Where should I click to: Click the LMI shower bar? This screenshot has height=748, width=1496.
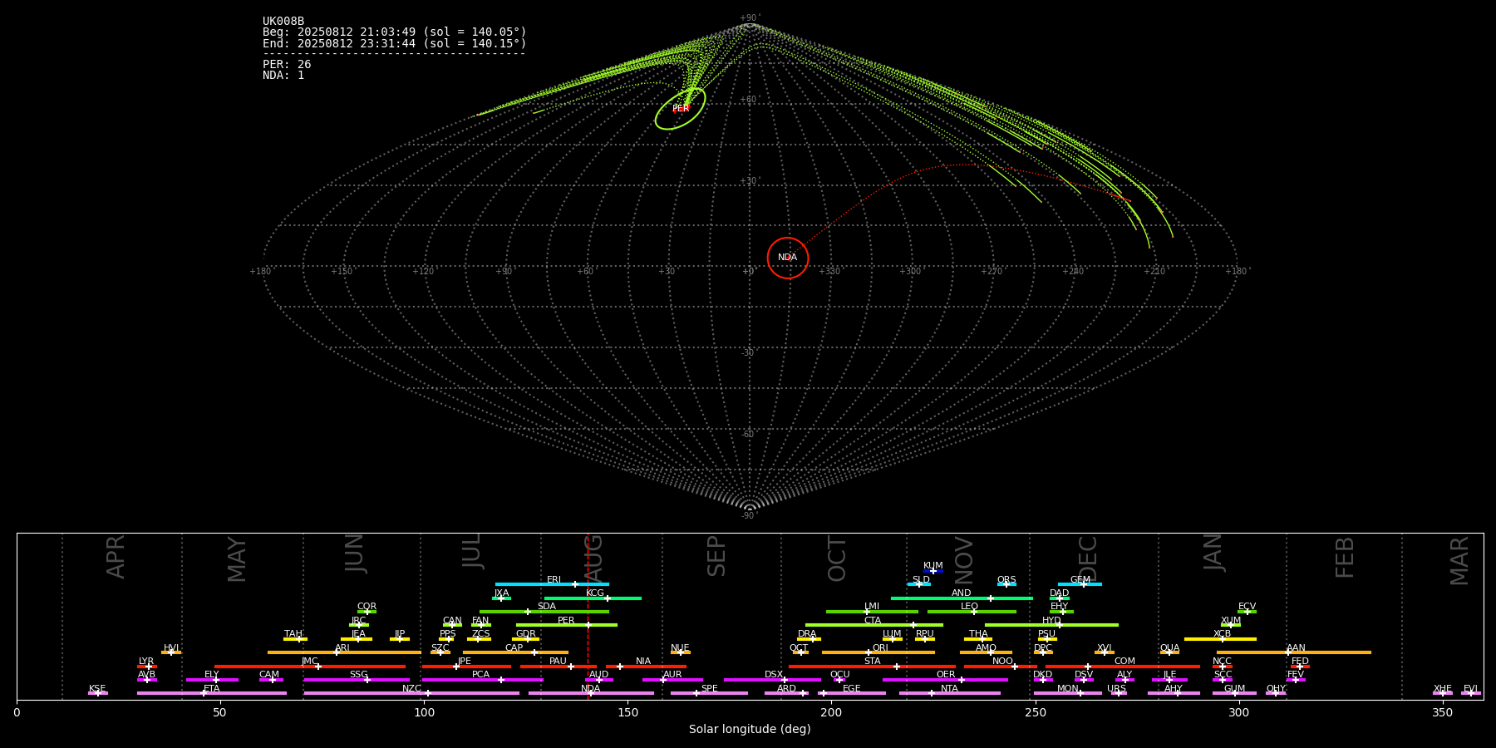[x=872, y=612]
